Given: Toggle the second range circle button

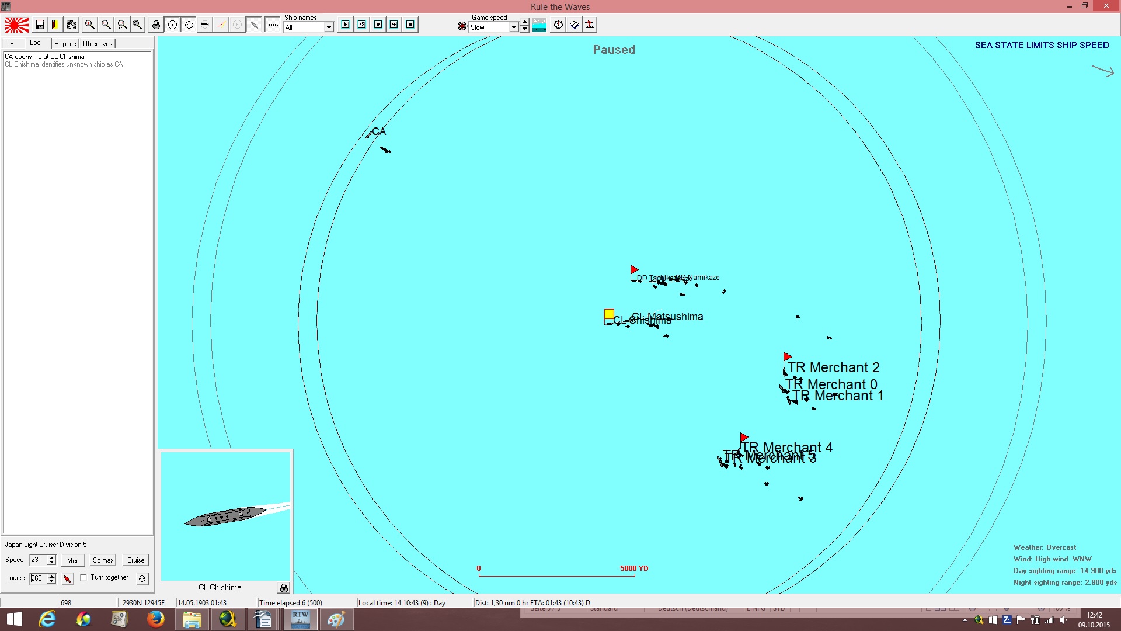Looking at the screenshot, I should 189,25.
